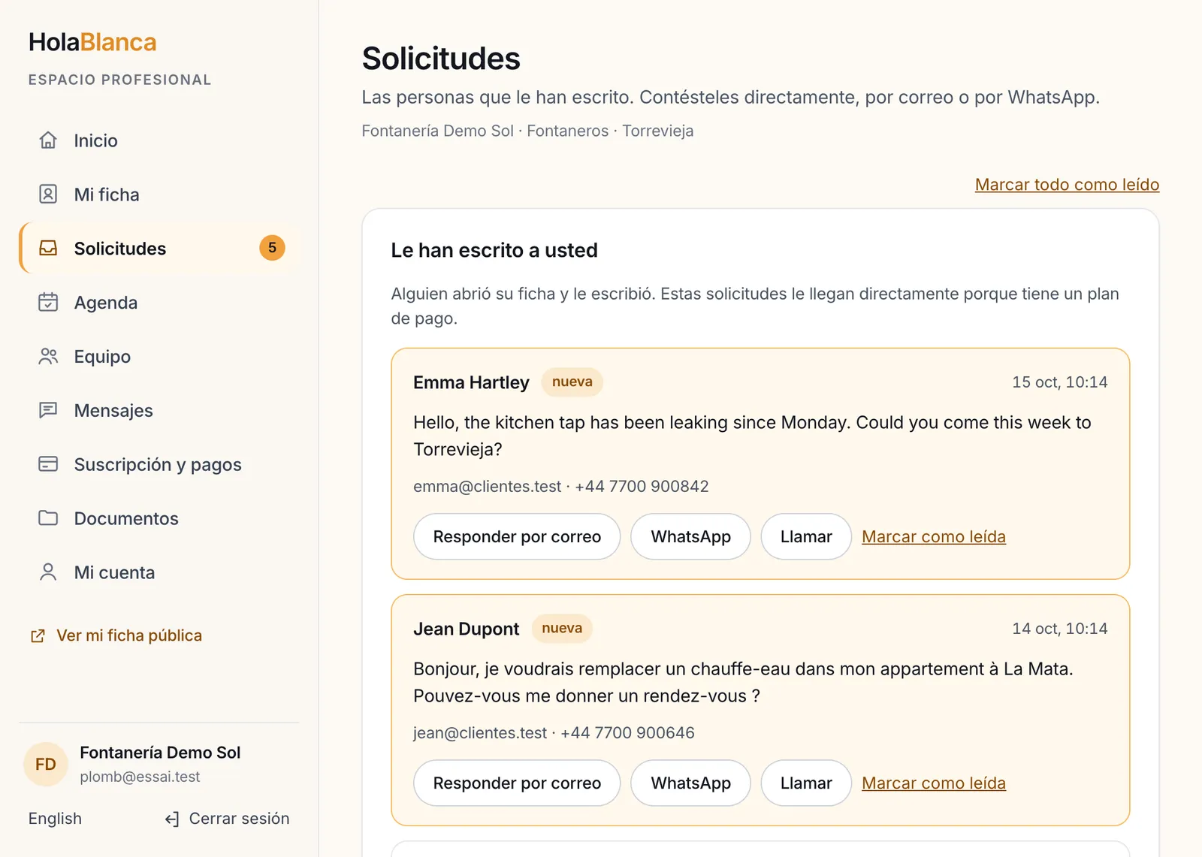This screenshot has width=1202, height=857.
Task: Click Marcar todo como leído link
Action: coord(1067,185)
